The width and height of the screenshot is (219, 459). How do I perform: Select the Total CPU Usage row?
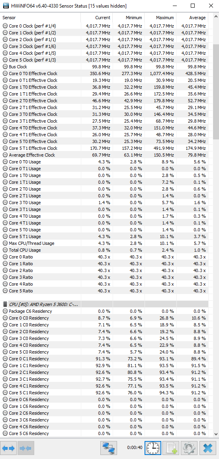pyautogui.click(x=104, y=250)
